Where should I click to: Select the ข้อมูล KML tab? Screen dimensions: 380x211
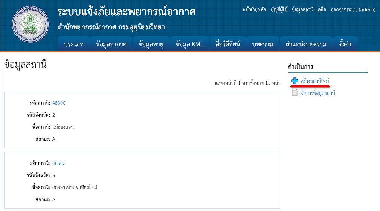(190, 44)
